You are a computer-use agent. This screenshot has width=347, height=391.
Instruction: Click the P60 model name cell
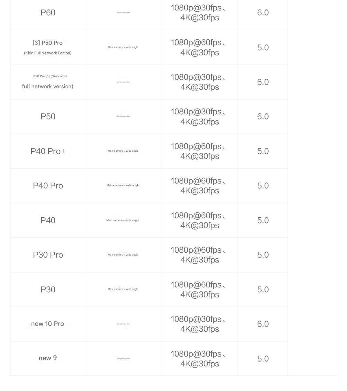pyautogui.click(x=48, y=12)
